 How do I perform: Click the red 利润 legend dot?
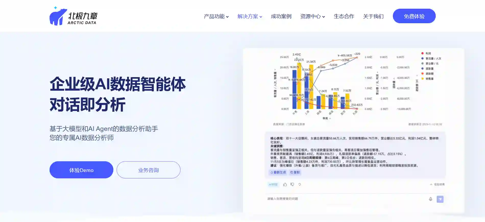pos(422,53)
